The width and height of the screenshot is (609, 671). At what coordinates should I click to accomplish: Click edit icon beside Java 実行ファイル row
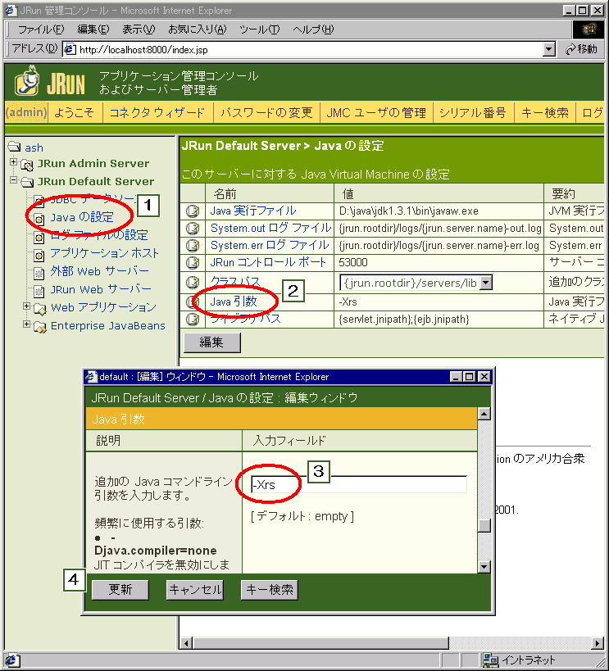[x=193, y=211]
